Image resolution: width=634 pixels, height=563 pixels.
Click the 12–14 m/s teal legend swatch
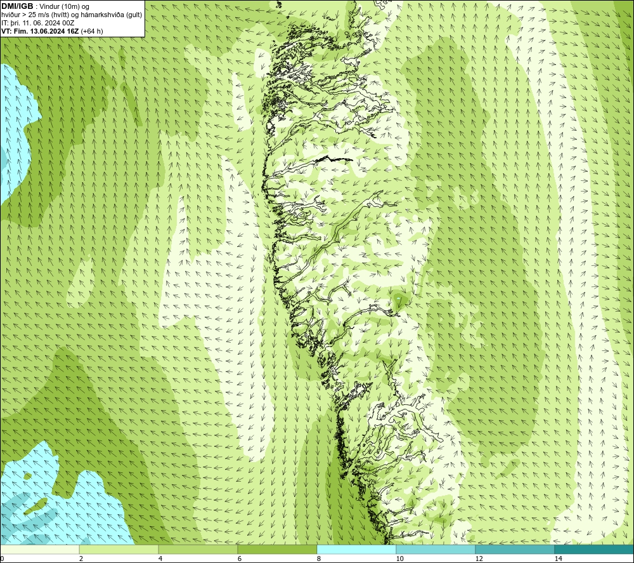515,549
